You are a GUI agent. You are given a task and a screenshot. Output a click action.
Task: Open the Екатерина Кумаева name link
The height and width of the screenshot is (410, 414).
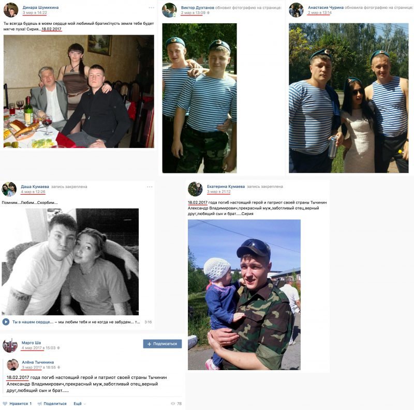coord(226,186)
